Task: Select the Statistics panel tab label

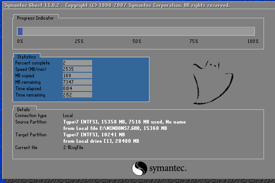Action: (27, 57)
